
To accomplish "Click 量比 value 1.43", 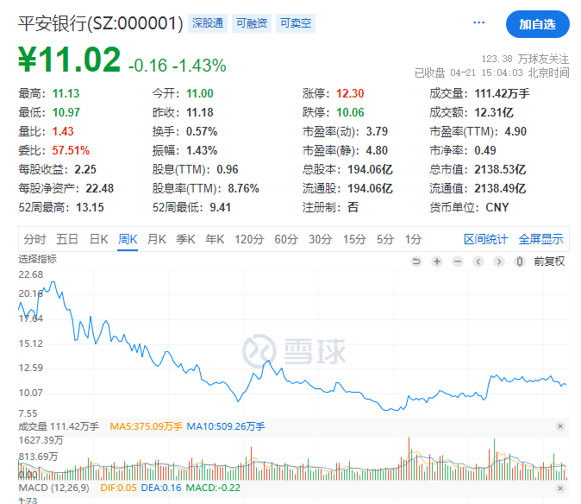I will point(63,131).
